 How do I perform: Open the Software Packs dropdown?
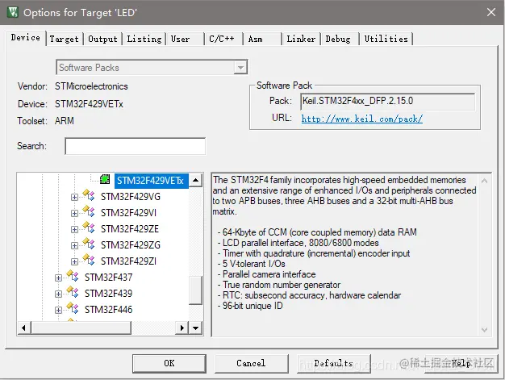pos(240,68)
